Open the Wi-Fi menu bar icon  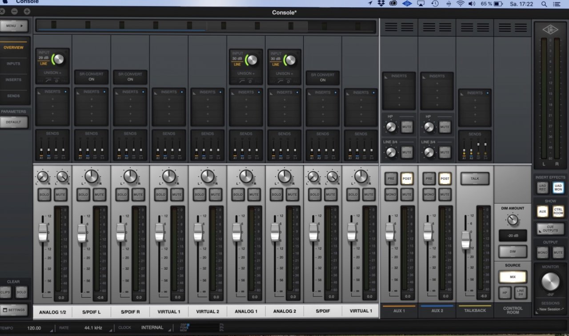click(x=460, y=4)
